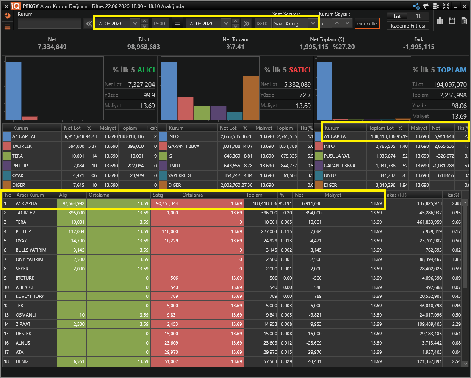Select the QNB YATIRIM row
This screenshot has width=471, height=378.
coord(232,259)
